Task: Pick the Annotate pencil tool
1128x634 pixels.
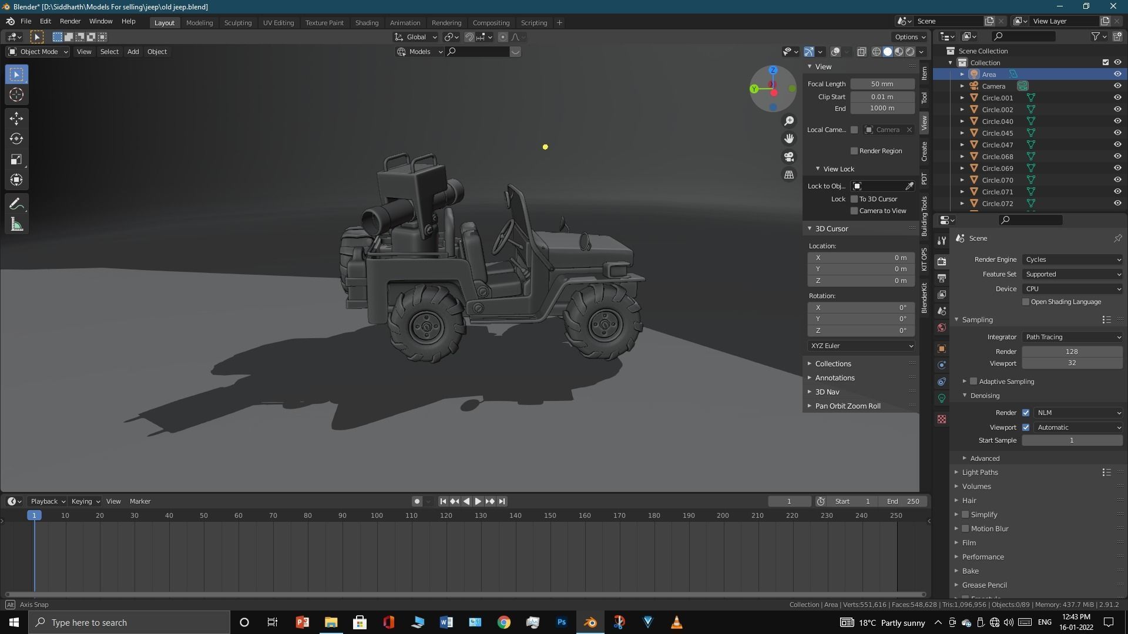Action: click(16, 204)
